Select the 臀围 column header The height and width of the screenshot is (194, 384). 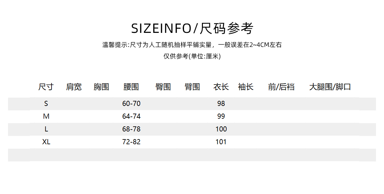(x=163, y=87)
